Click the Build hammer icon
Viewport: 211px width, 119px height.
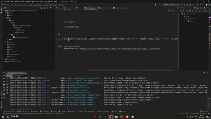click(160, 5)
